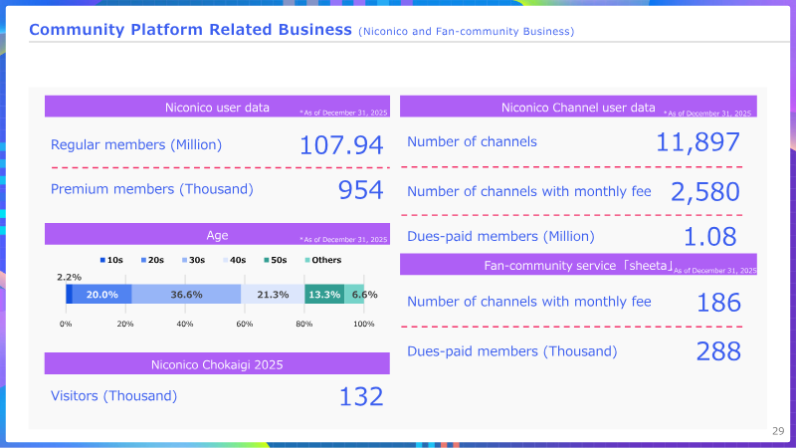Select the value 11,897
The image size is (796, 448).
(698, 142)
